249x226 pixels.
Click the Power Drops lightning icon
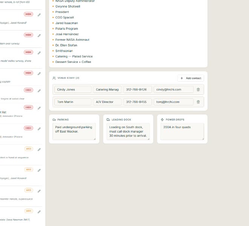point(162,119)
